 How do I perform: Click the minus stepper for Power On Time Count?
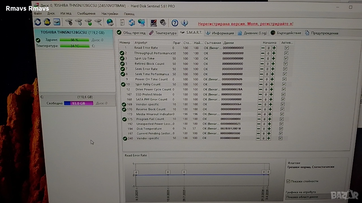[262, 79]
